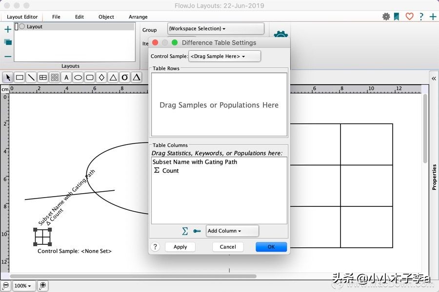Select the triangle shape tool
This screenshot has height=292, width=439.
(x=113, y=77)
